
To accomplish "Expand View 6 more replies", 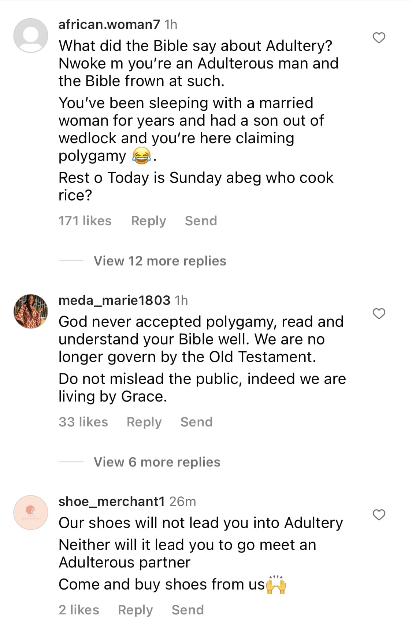I will (x=157, y=462).
